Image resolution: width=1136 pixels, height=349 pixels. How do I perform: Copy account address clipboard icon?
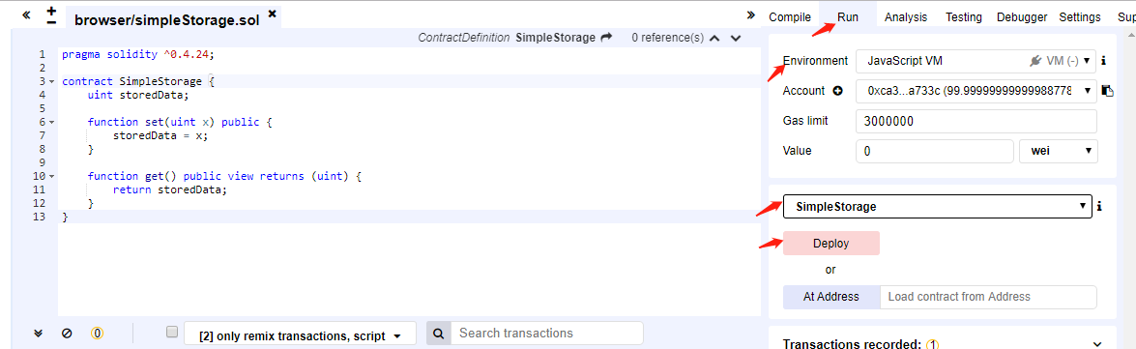coord(1107,91)
